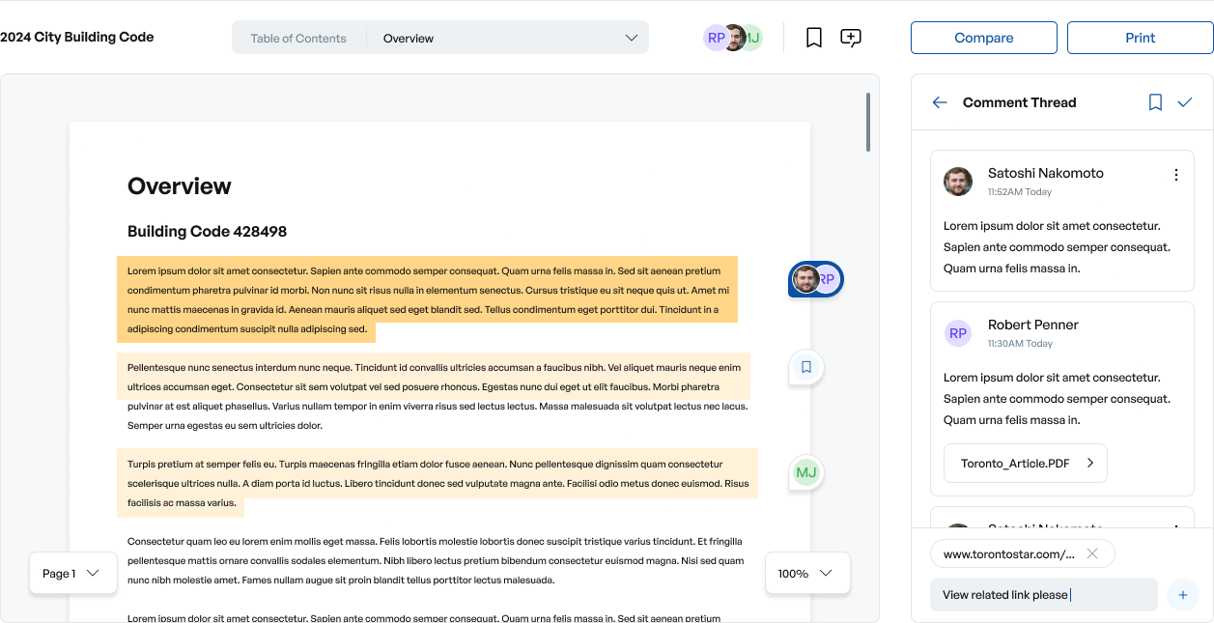Click the bookmark marker beside second paragraph

(805, 367)
